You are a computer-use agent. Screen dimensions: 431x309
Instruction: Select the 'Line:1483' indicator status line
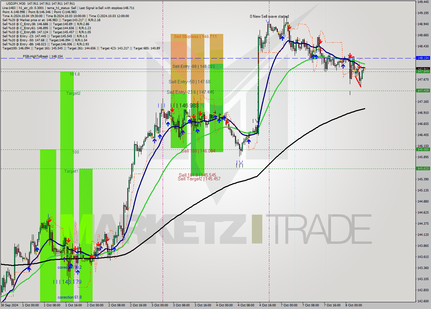click(x=68, y=8)
